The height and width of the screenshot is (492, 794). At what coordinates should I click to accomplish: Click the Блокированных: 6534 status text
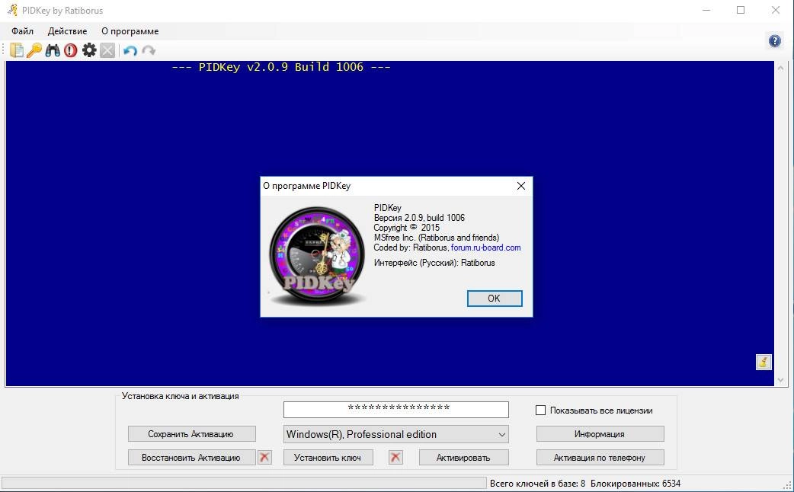pyautogui.click(x=636, y=484)
